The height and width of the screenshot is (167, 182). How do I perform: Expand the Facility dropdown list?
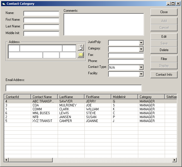click(141, 74)
